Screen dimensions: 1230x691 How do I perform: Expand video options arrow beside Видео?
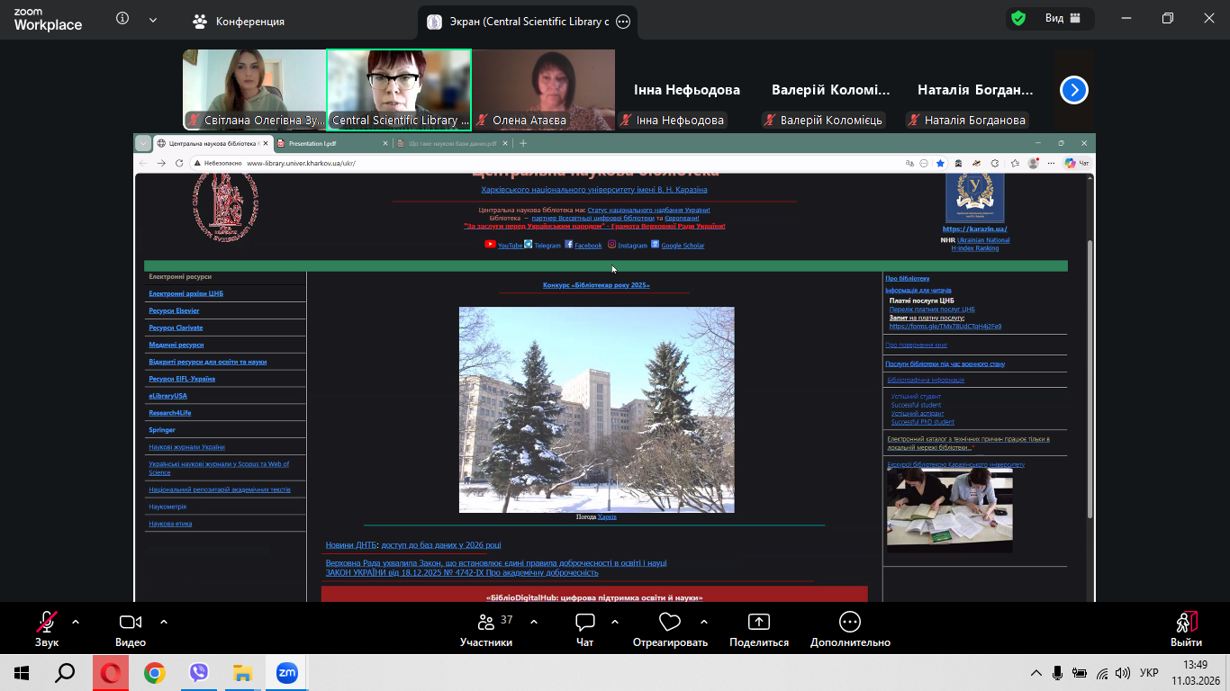click(x=164, y=622)
